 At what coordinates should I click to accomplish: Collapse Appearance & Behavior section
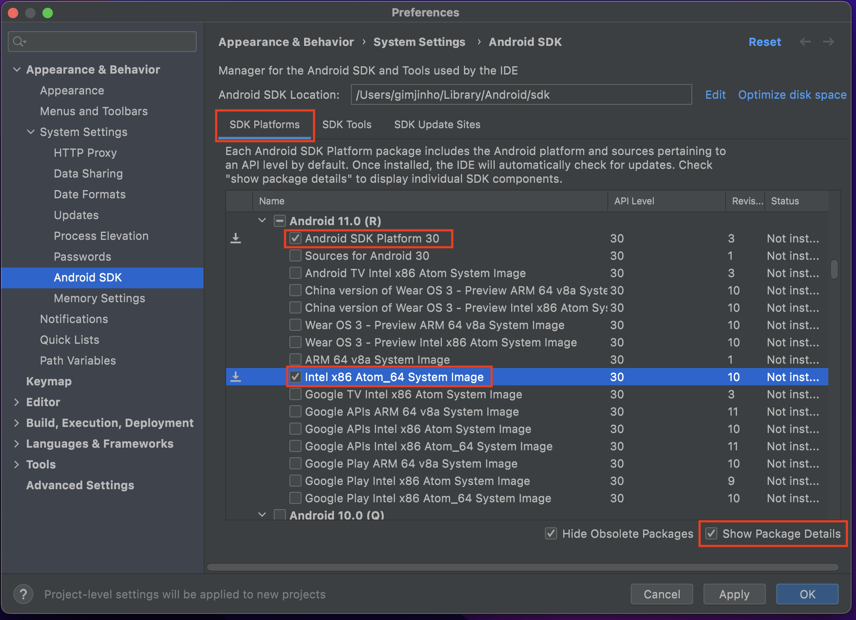17,70
